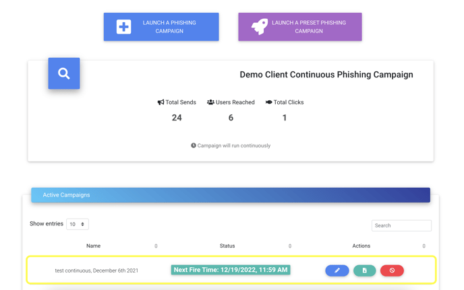Launch a preset phishing campaign

click(300, 27)
